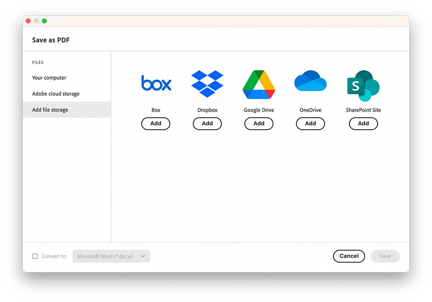The image size is (432, 302).
Task: Select the Dropbox logo icon
Action: pos(207,84)
